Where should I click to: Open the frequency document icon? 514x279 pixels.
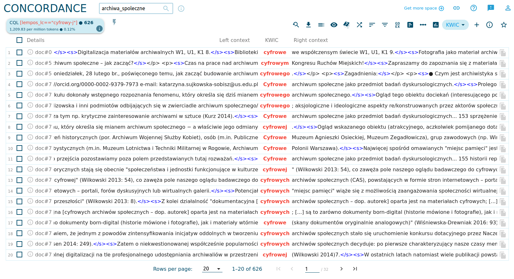coord(410,25)
